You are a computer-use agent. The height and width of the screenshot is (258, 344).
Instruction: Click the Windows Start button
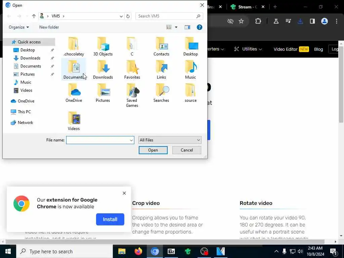(x=8, y=251)
